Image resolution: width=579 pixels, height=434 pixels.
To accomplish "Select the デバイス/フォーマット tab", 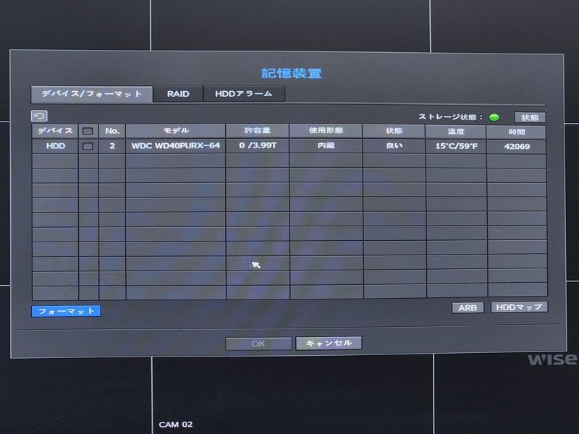I will tap(91, 94).
